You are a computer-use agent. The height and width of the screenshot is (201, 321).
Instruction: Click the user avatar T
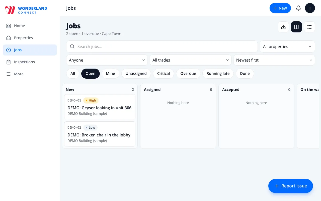click(x=310, y=8)
